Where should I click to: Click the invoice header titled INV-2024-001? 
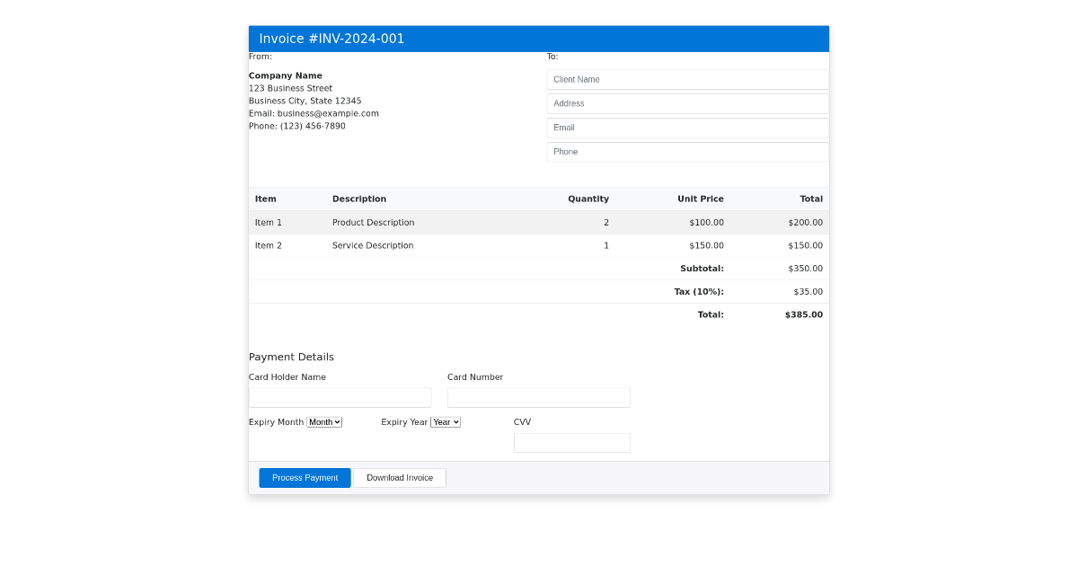(x=331, y=38)
